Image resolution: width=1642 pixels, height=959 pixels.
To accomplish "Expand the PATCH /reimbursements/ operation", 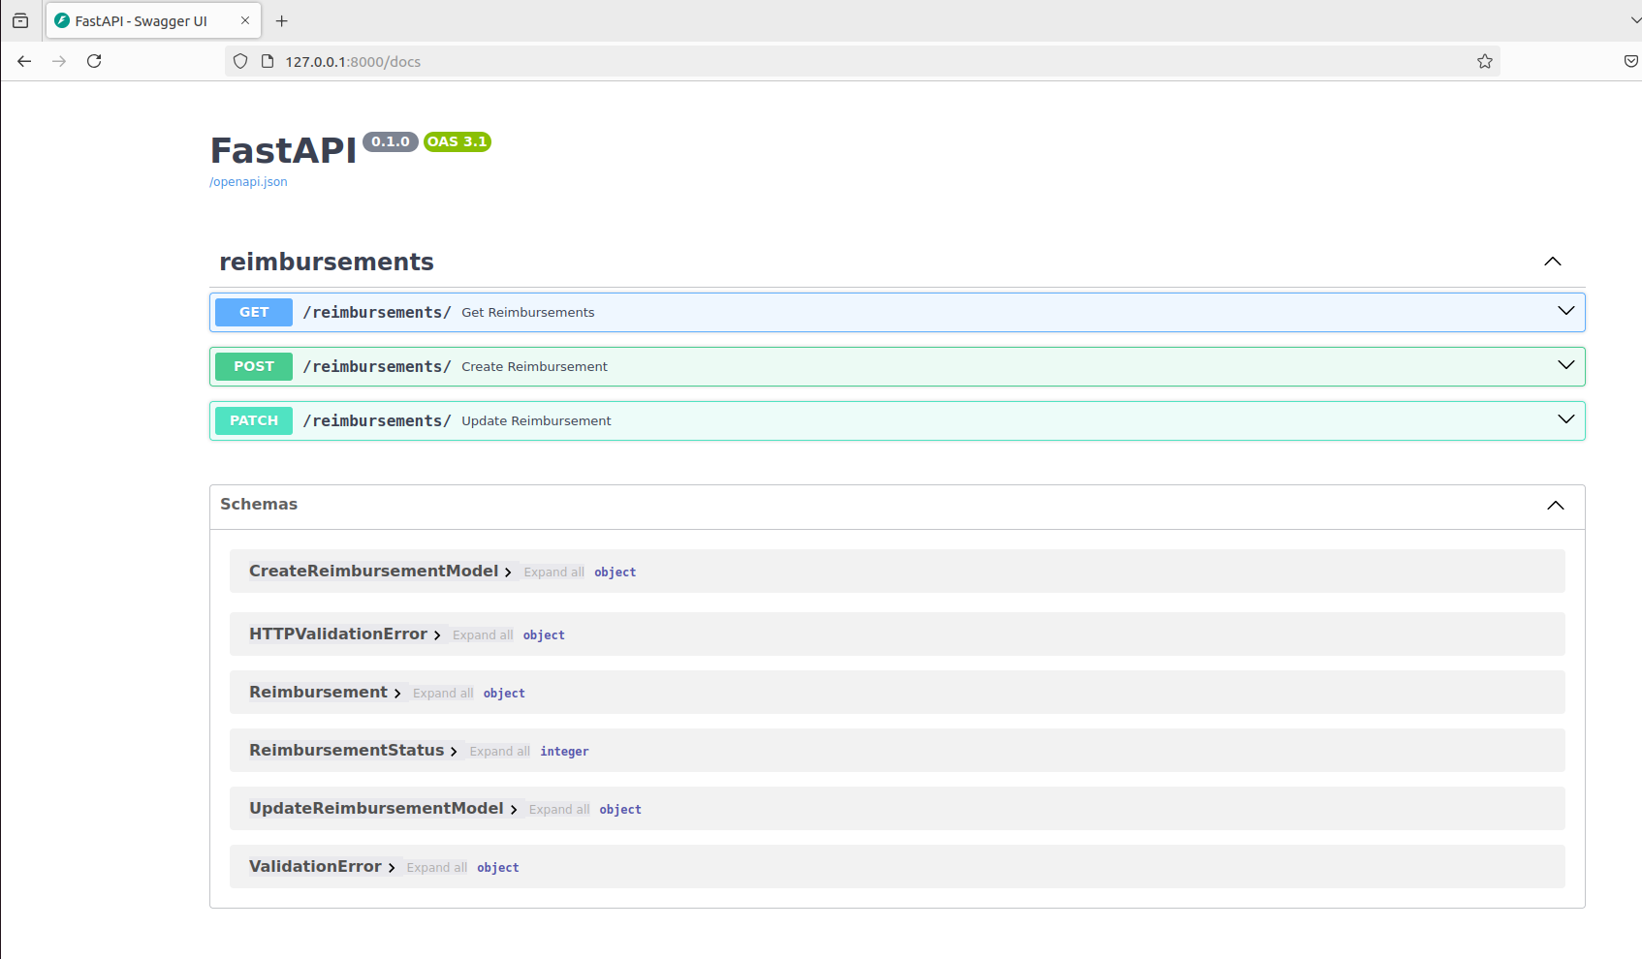I will click(897, 420).
